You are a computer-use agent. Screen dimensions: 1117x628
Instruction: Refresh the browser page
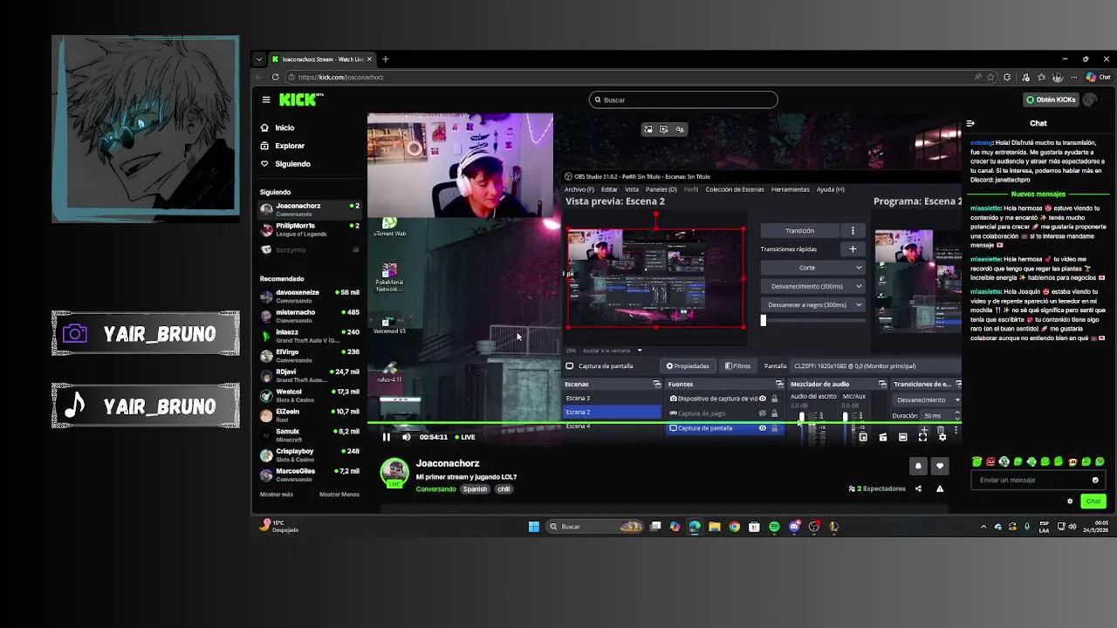pyautogui.click(x=275, y=77)
